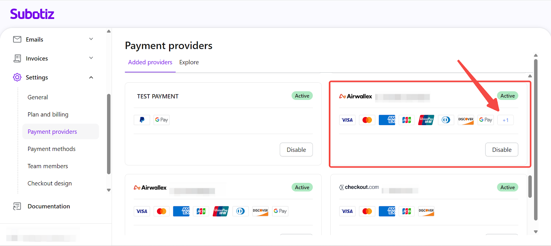Click the Settings gear icon
This screenshot has height=246, width=551.
(17, 77)
